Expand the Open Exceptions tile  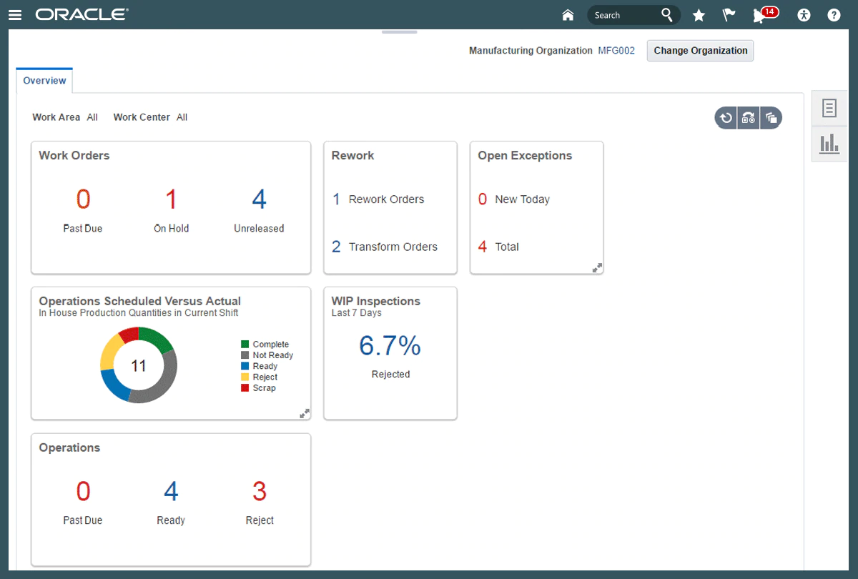point(597,268)
